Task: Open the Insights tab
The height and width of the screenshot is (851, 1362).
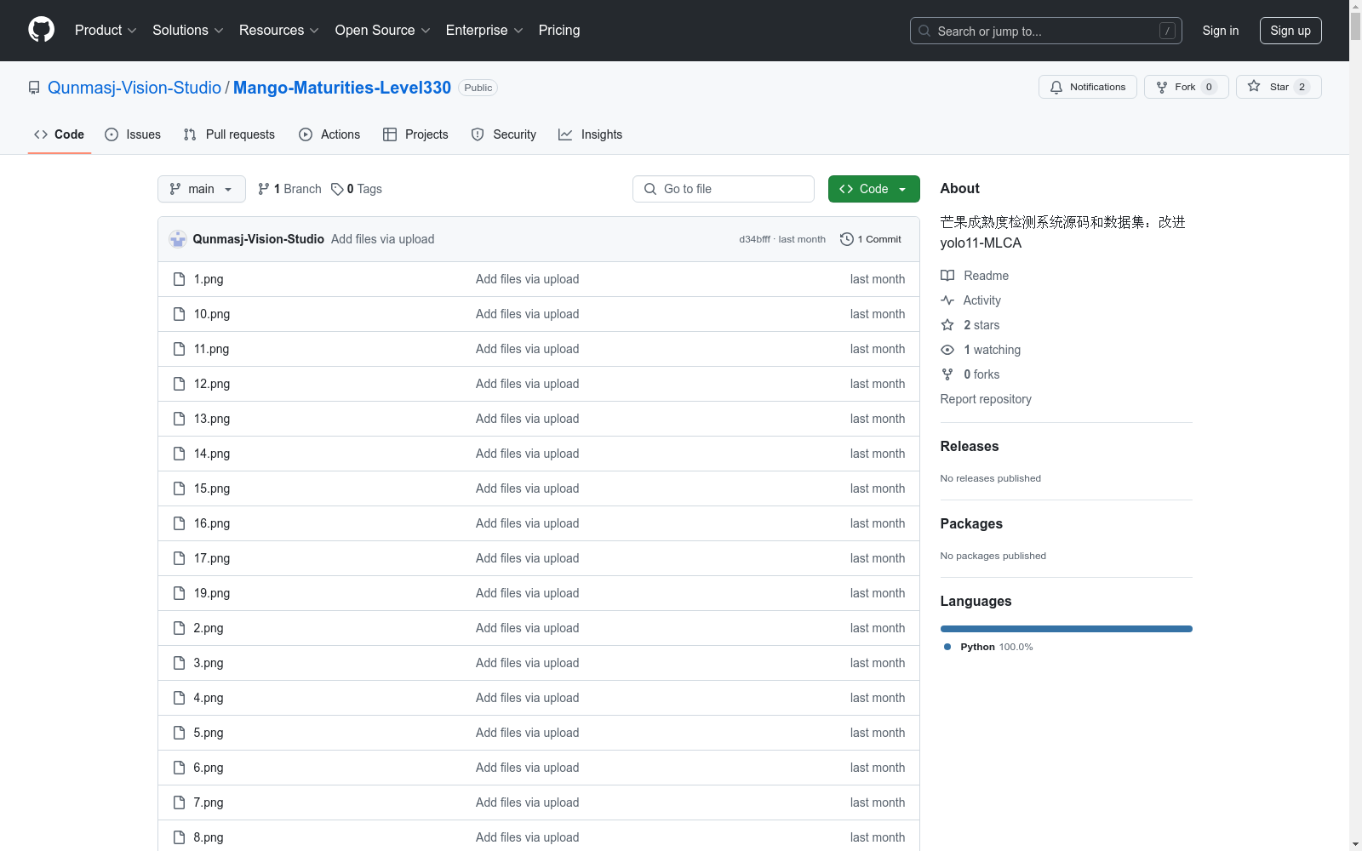Action: click(591, 134)
